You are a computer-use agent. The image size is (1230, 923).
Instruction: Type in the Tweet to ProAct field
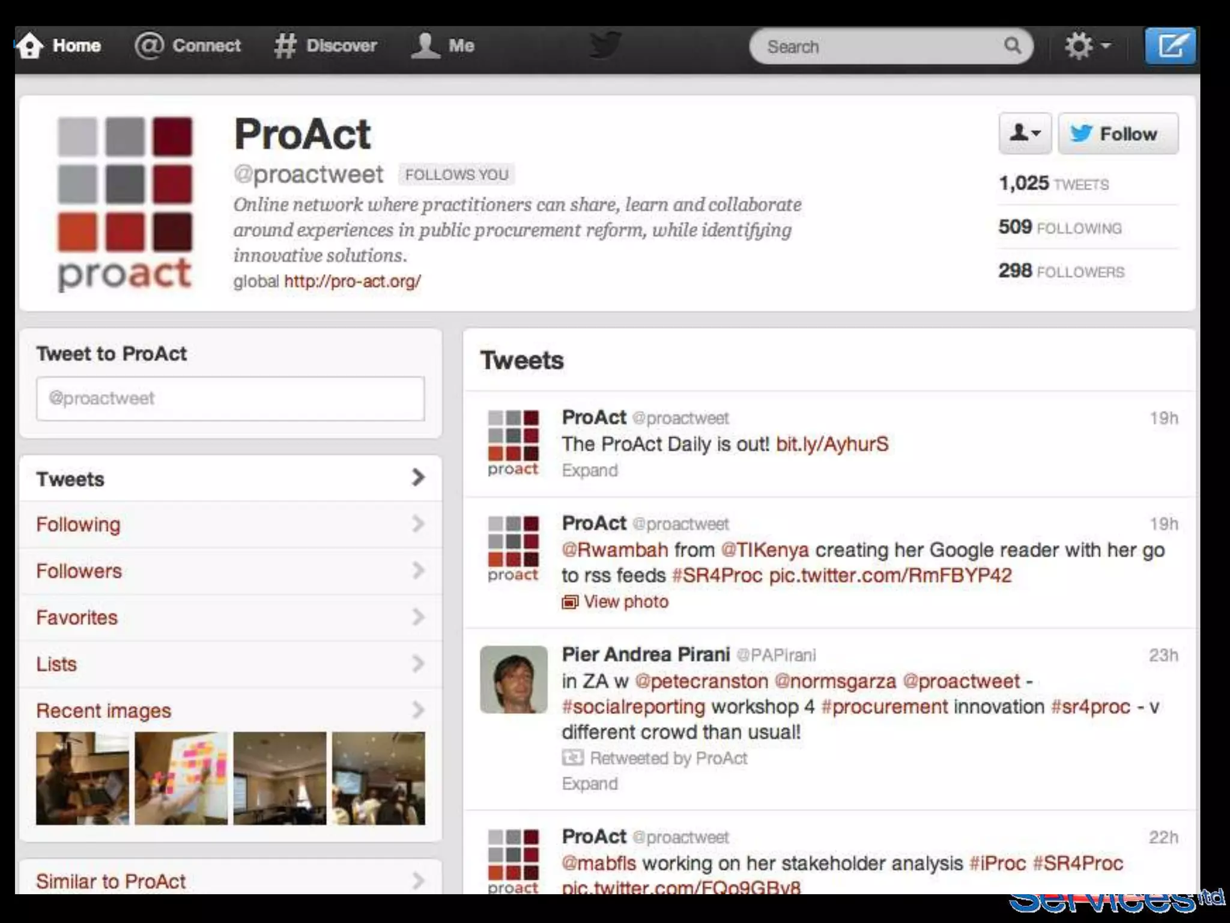230,398
